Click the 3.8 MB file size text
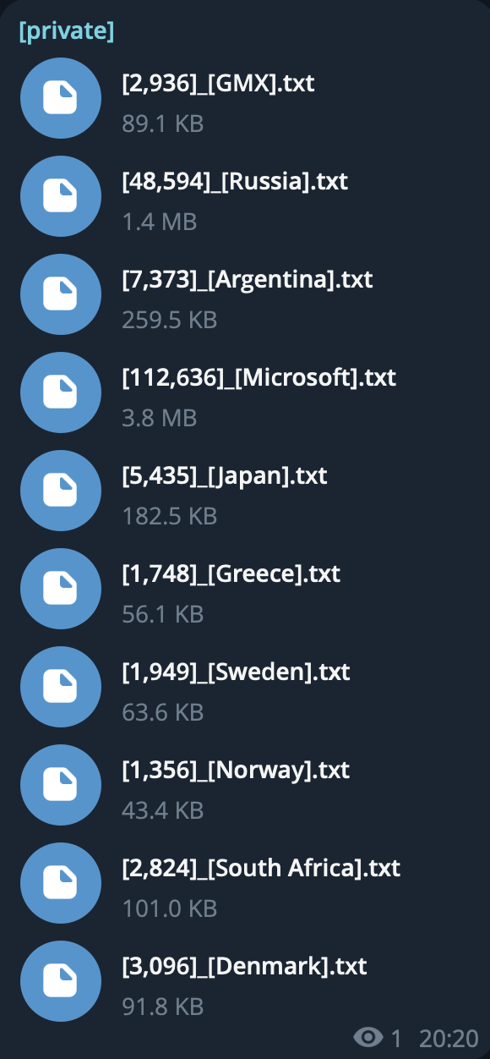Screen dimensions: 490x1059 pyautogui.click(x=160, y=418)
